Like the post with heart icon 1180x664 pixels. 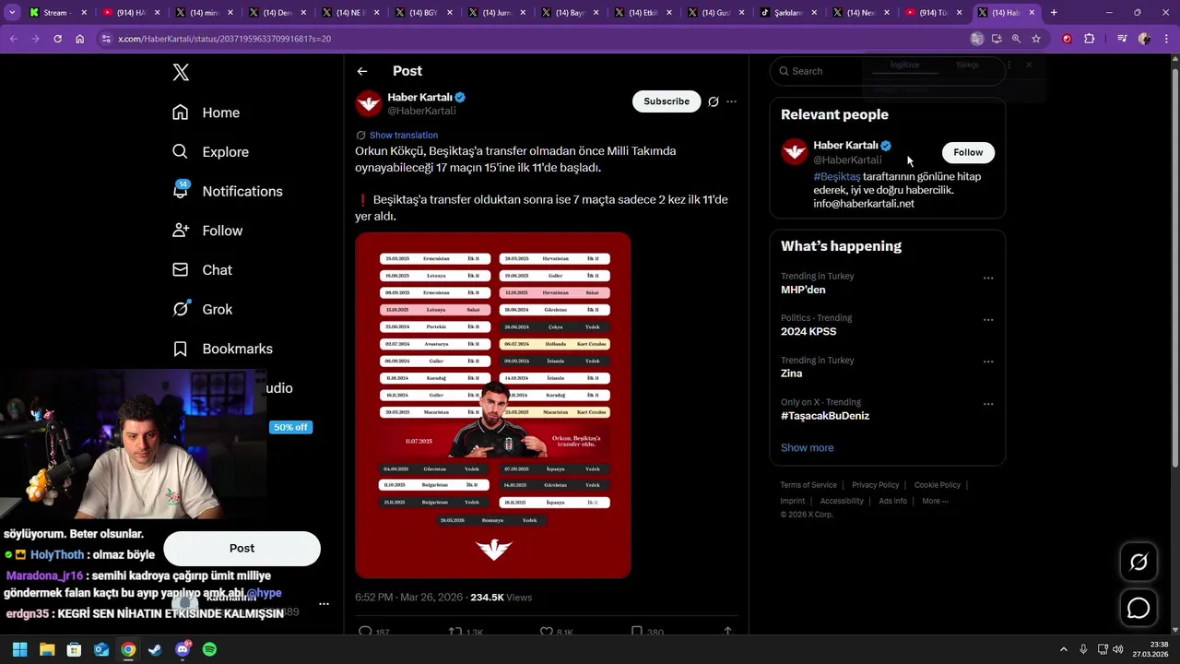(x=546, y=633)
